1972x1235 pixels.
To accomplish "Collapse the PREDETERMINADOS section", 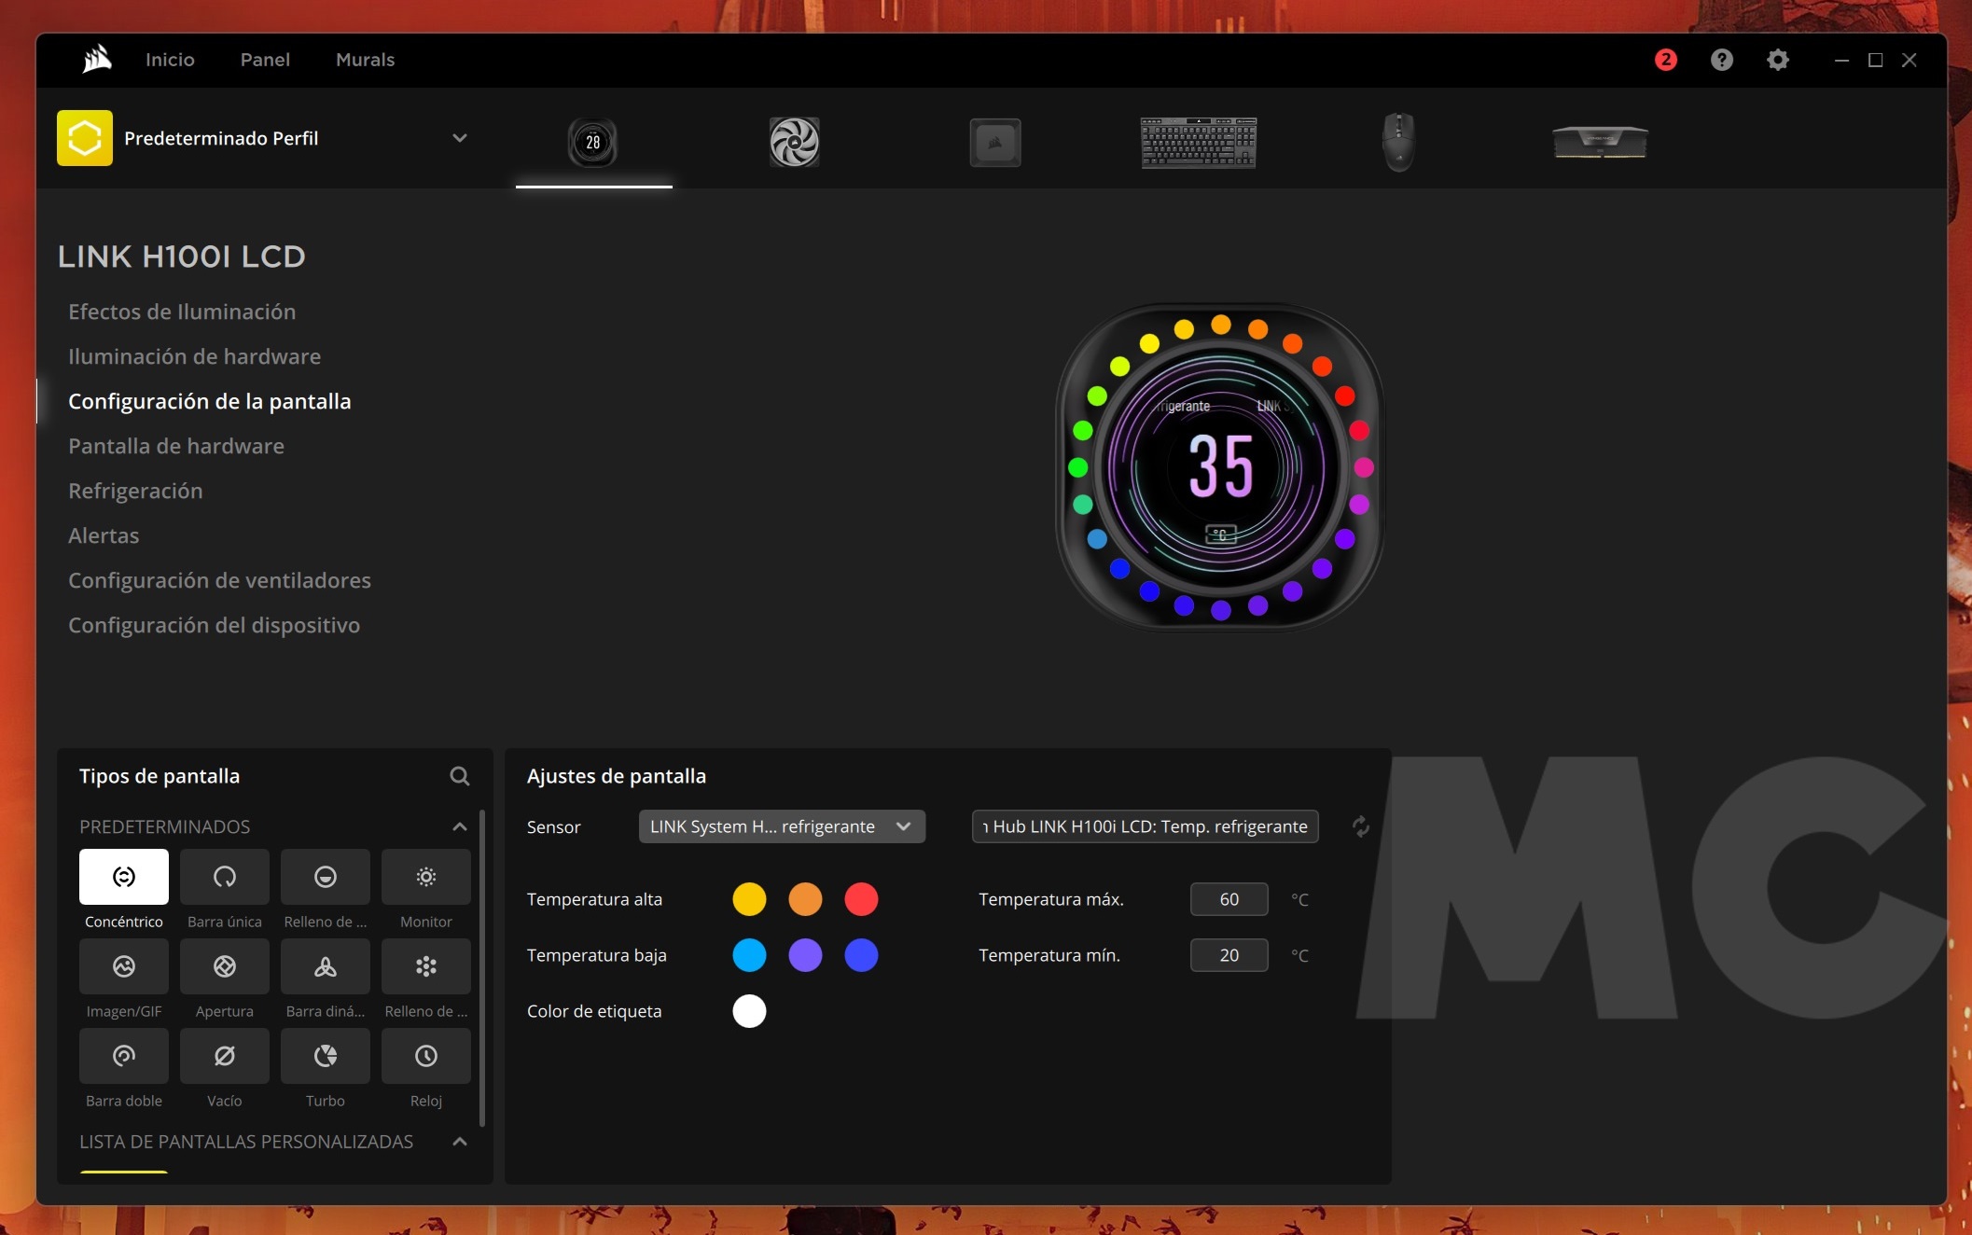I will click(x=460, y=826).
